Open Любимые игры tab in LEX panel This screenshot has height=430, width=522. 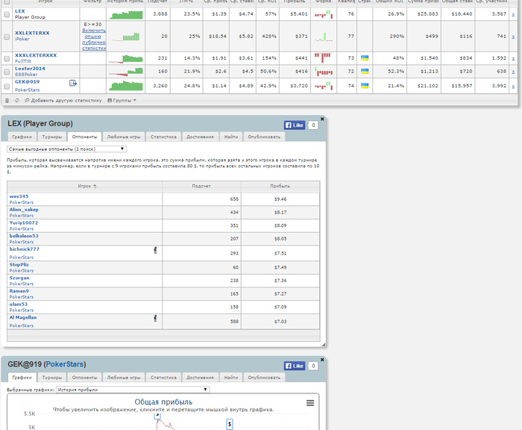124,137
